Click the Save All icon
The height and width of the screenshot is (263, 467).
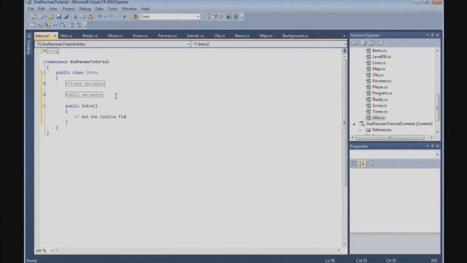66,17
